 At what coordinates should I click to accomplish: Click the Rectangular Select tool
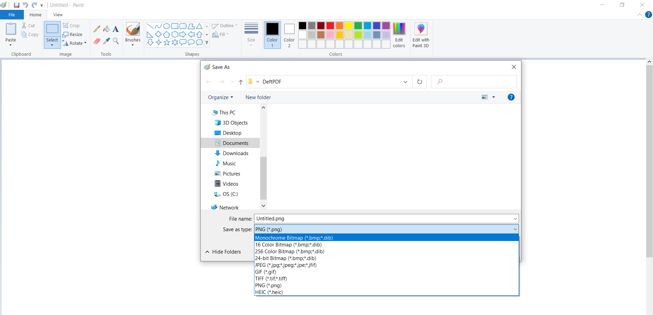click(x=52, y=29)
